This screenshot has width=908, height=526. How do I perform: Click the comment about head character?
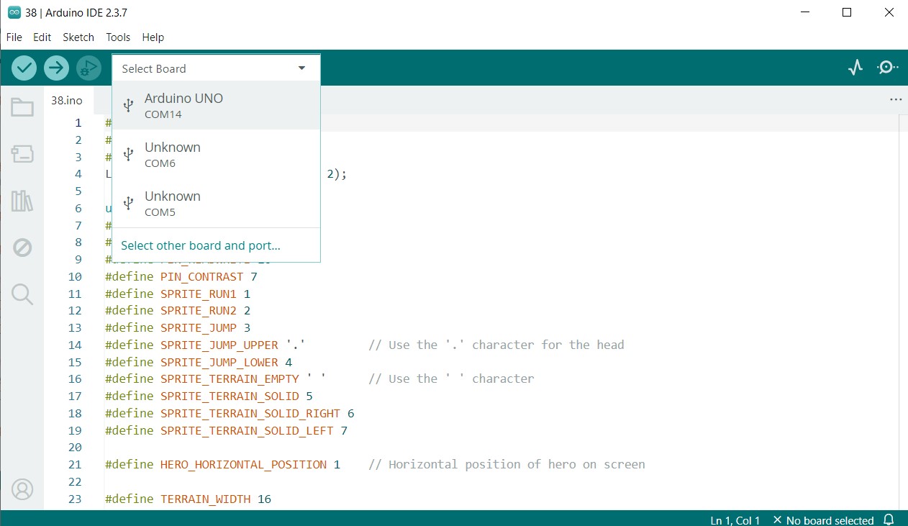(x=496, y=345)
